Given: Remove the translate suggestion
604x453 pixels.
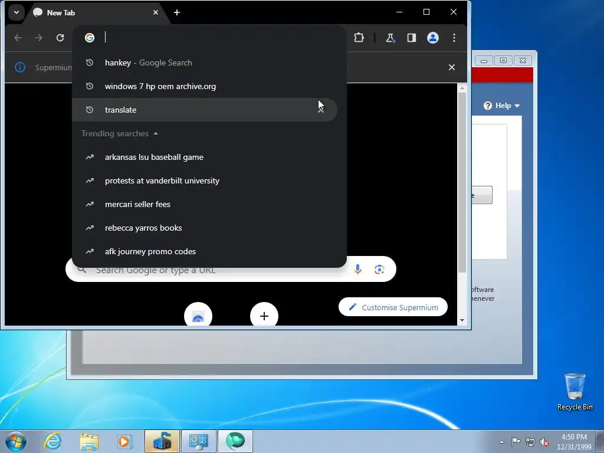Looking at the screenshot, I should point(320,110).
